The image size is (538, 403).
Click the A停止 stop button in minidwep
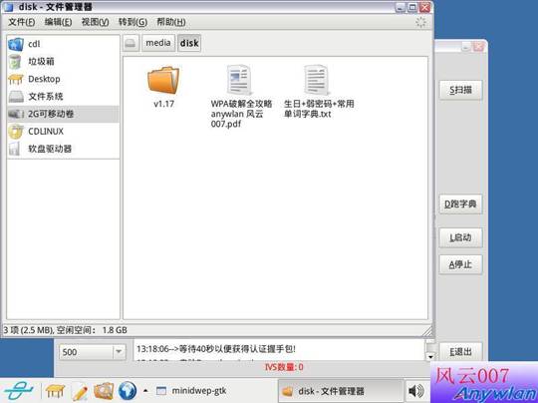(x=461, y=264)
